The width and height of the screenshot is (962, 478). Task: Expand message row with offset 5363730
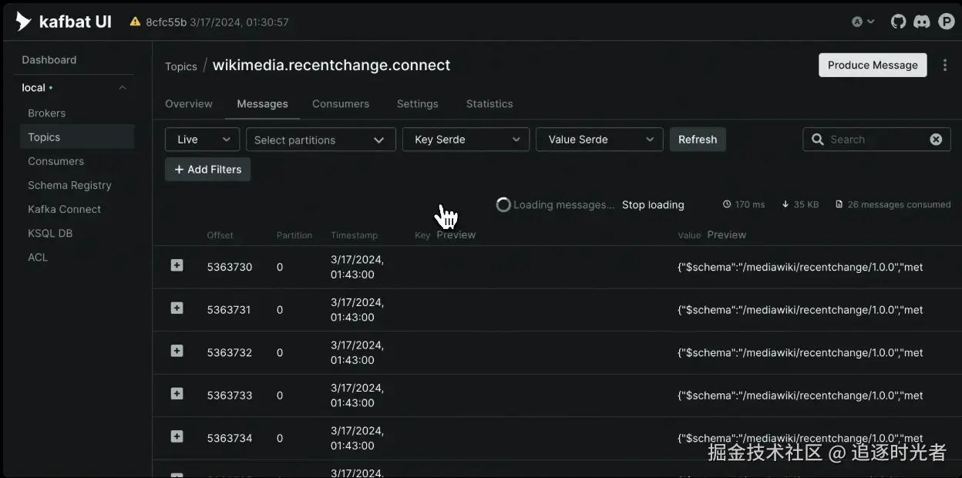177,265
